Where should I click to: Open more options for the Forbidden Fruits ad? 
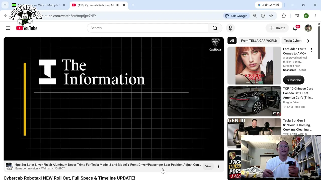(x=311, y=50)
